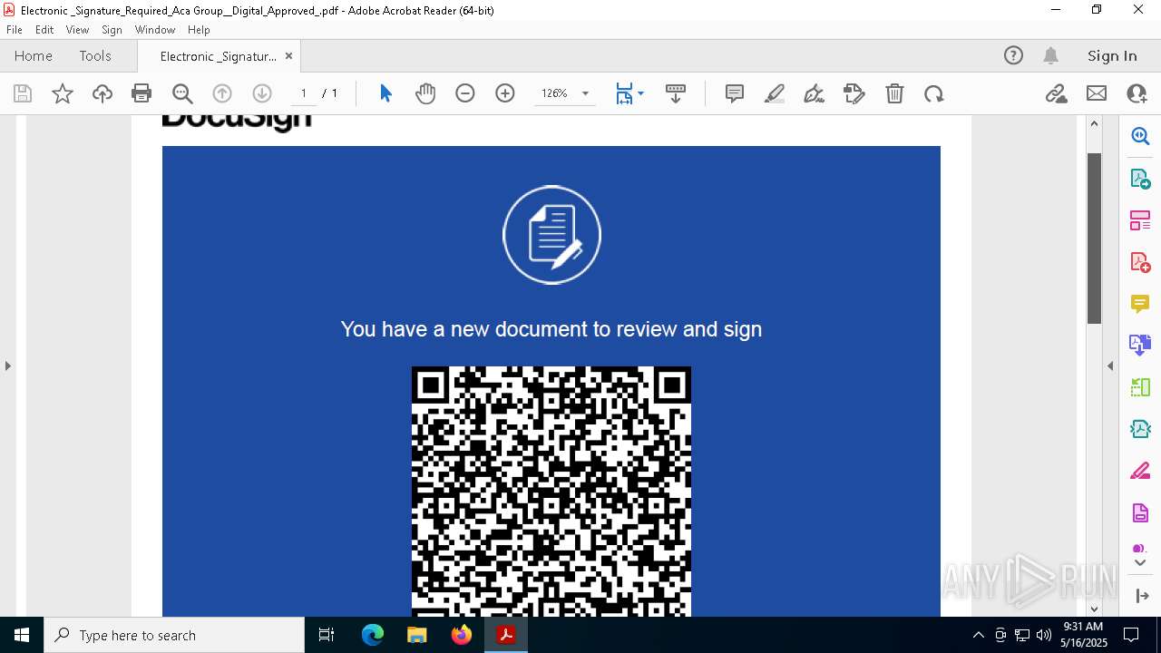Image resolution: width=1161 pixels, height=653 pixels.
Task: Click the vertical scrollbar thumb
Action: tap(1094, 239)
